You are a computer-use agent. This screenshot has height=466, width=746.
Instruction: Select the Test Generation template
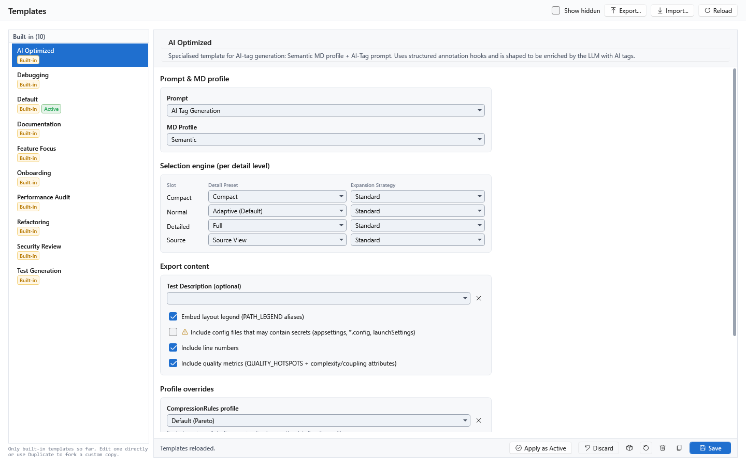(80, 275)
